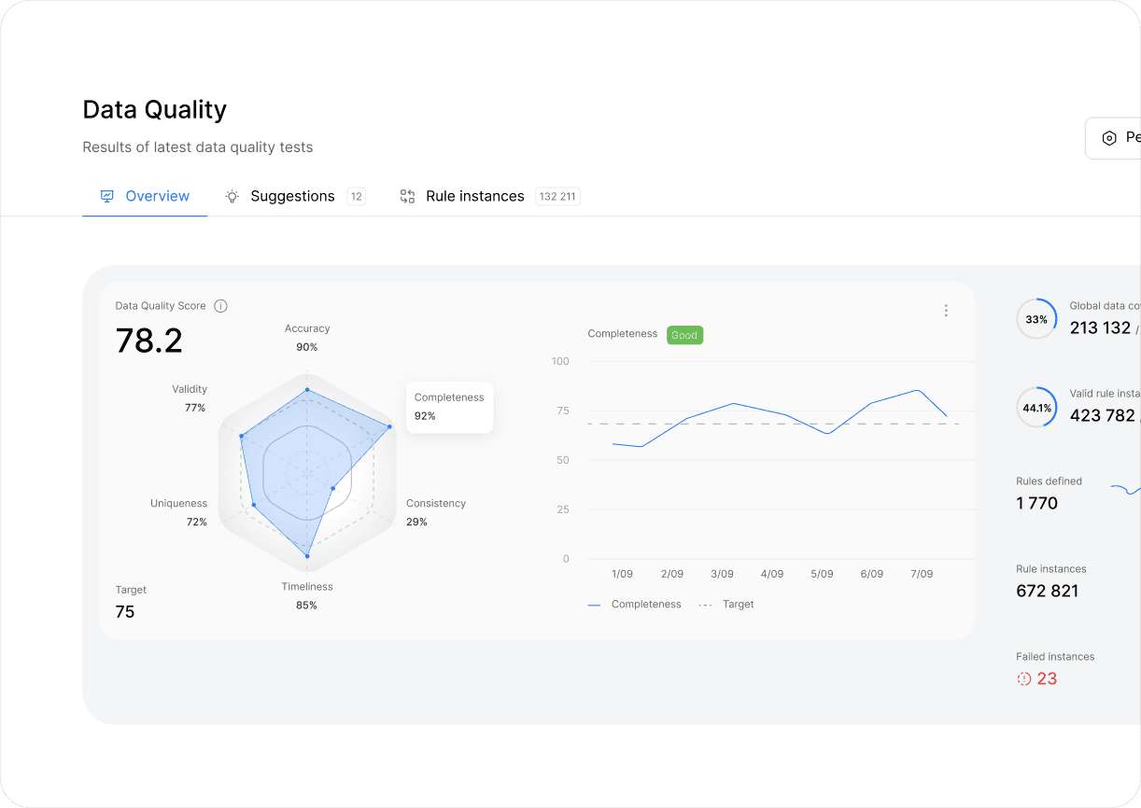Click the red alert icon beside Failed instances
Image resolution: width=1141 pixels, height=808 pixels.
(x=1022, y=678)
